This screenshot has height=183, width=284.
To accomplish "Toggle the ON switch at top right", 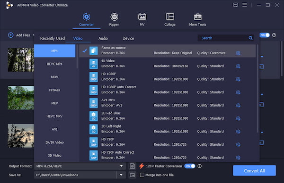I will [x=265, y=35].
